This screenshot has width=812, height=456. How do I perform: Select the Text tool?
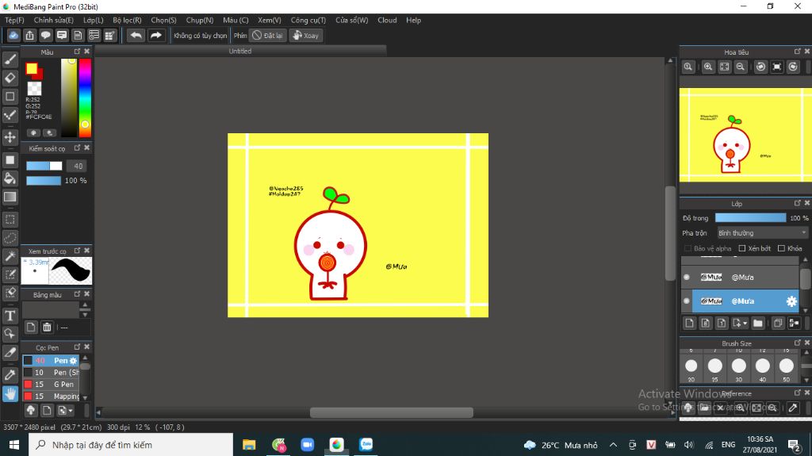10,316
